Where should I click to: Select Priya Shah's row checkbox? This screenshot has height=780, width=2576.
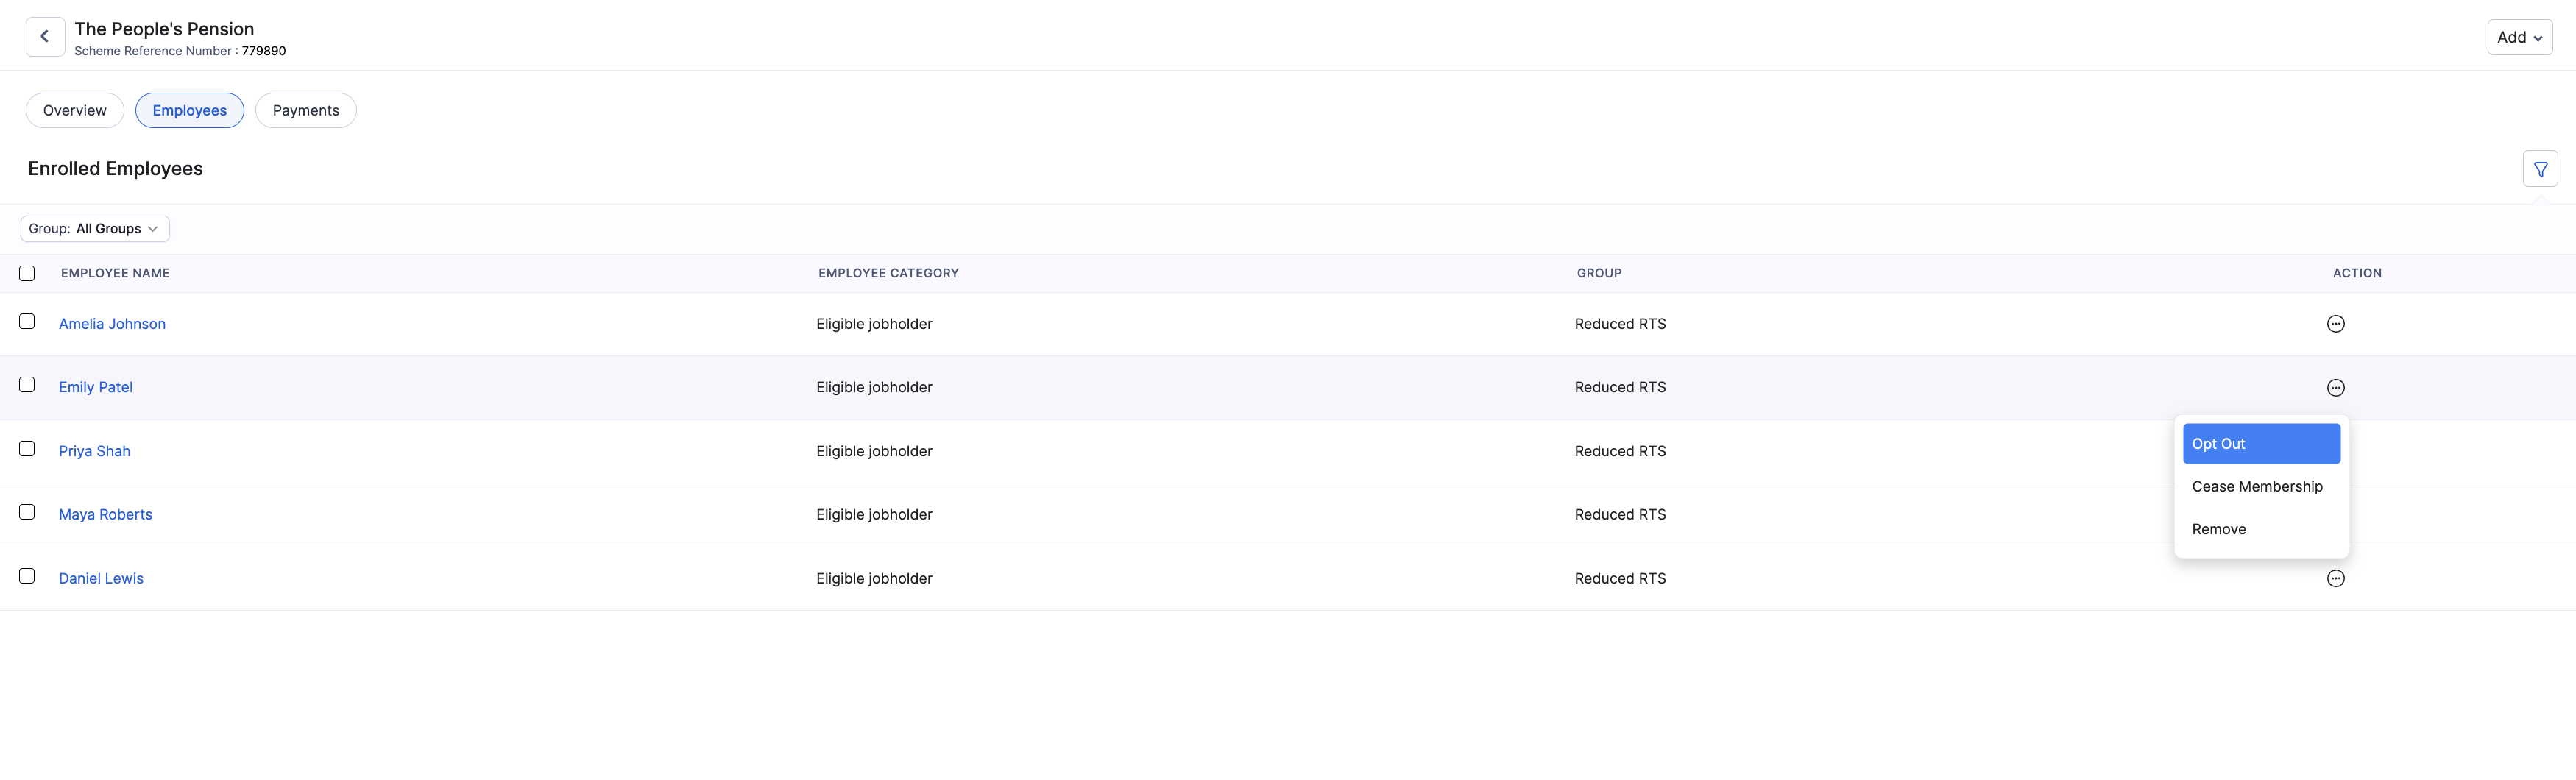(27, 449)
